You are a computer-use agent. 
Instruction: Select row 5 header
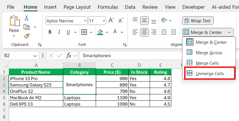pyautogui.click(x=4, y=97)
